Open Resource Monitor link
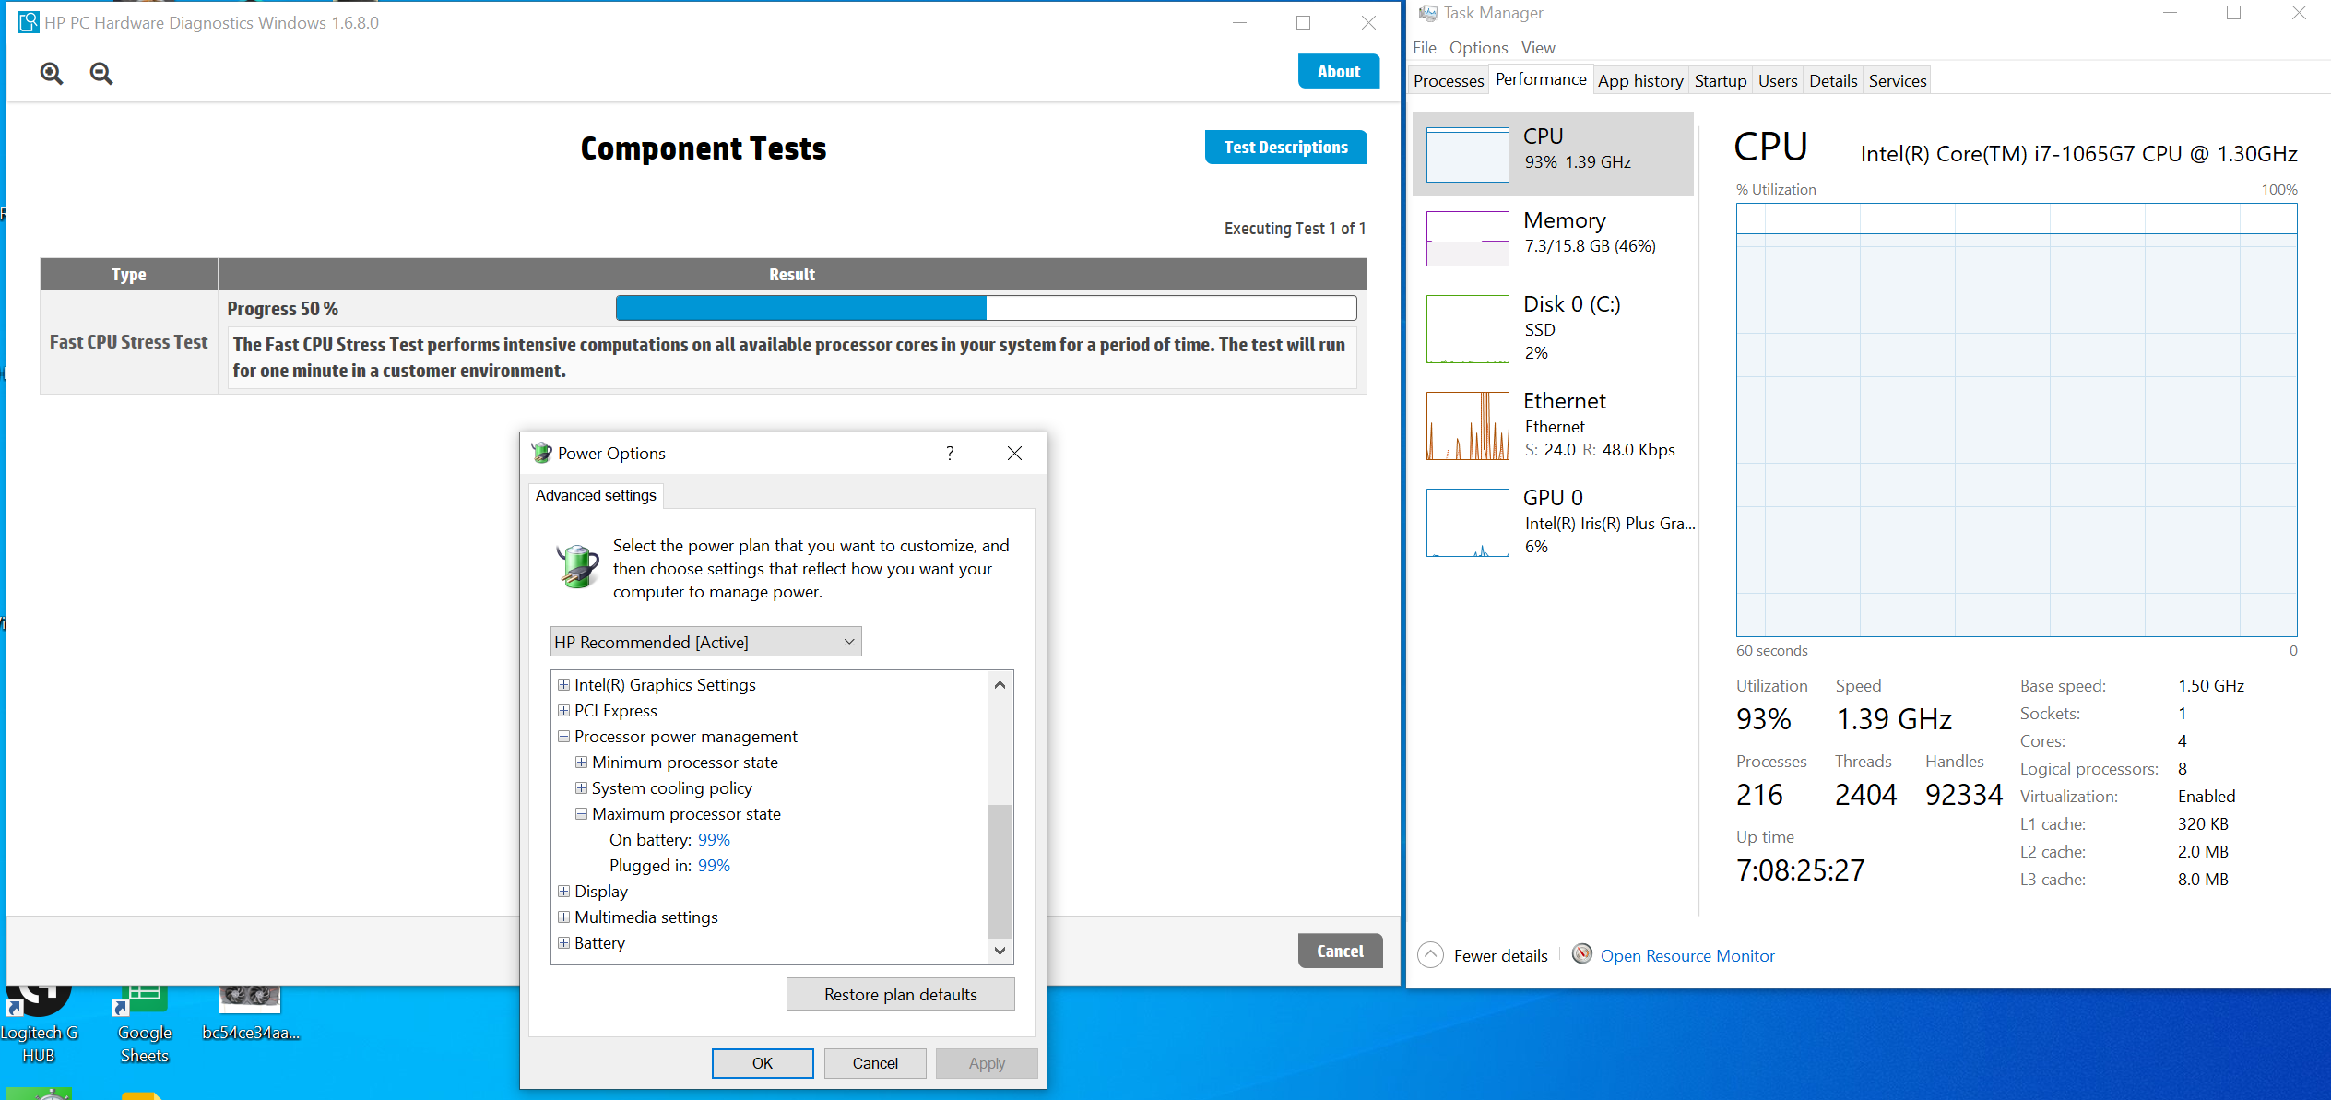 (x=1686, y=956)
